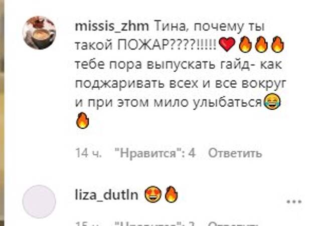
Task: View likes via "Нравится": 4
Action: point(155,153)
